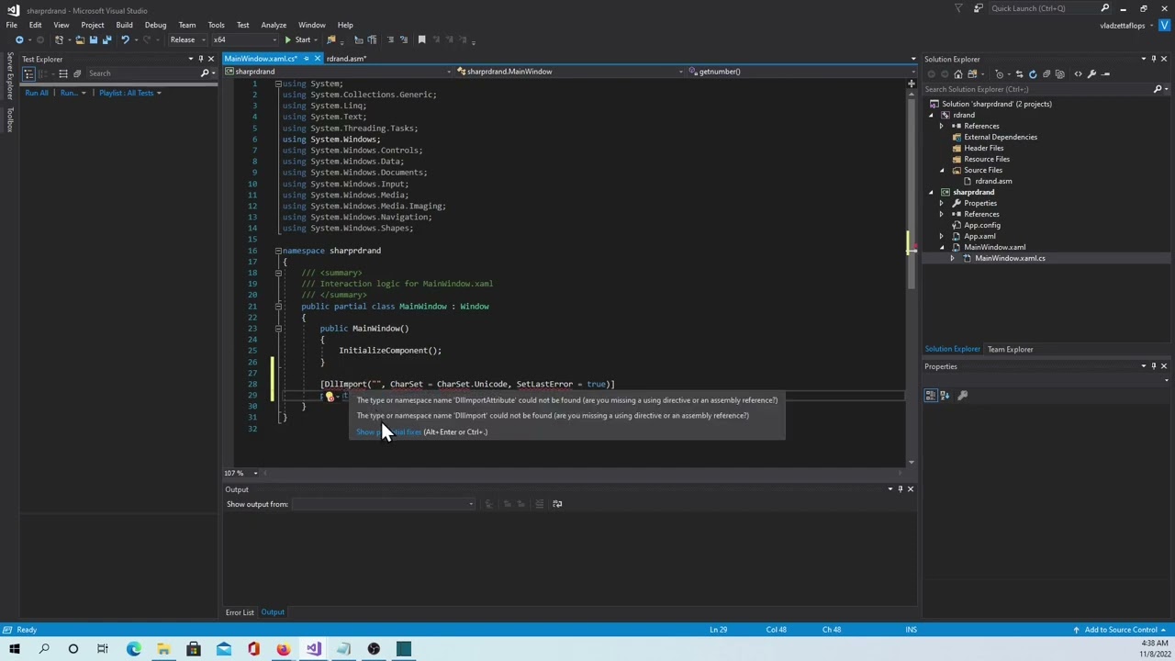Open the Debug menu
This screenshot has height=661, width=1175.
tap(155, 25)
